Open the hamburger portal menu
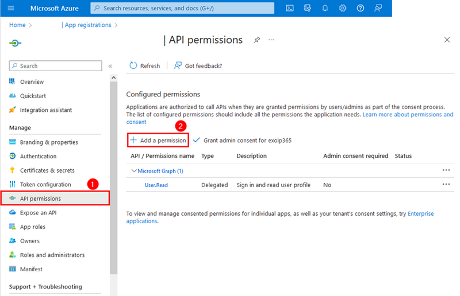Viewport: 460px width, 296px height. (11, 8)
